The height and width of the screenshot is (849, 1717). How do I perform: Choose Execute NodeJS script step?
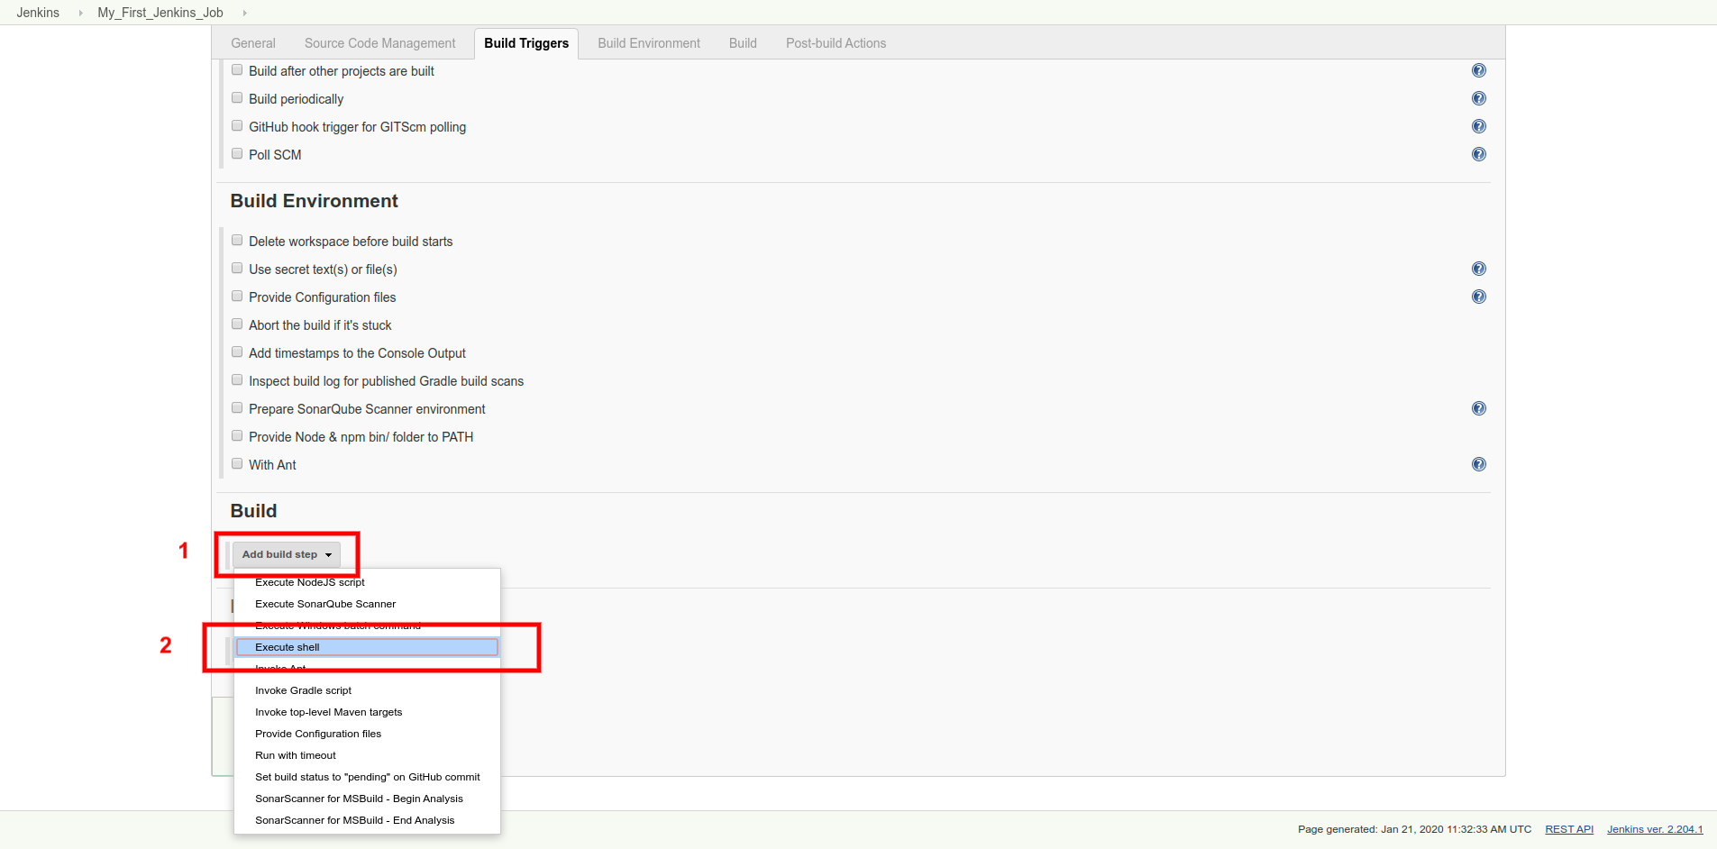(x=367, y=582)
